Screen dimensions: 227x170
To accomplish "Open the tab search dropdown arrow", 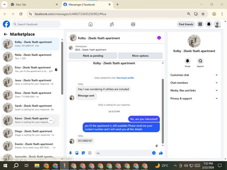I will point(5,5).
